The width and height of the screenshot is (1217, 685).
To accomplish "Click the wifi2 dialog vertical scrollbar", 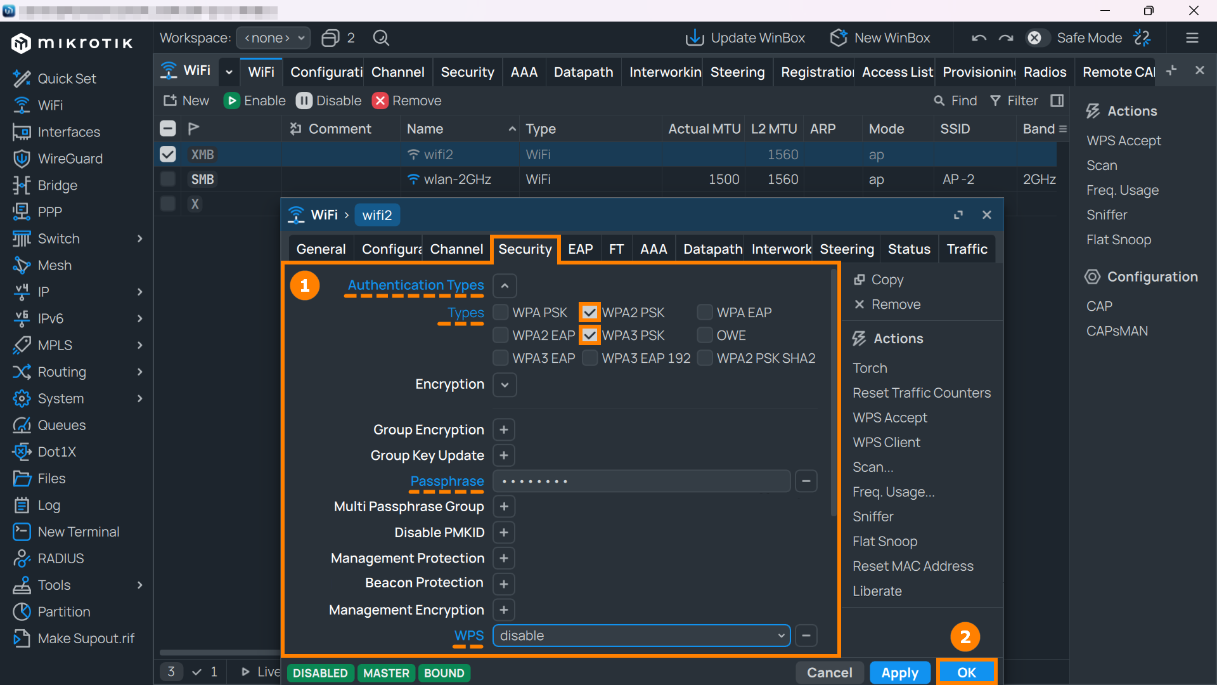I will [x=834, y=393].
